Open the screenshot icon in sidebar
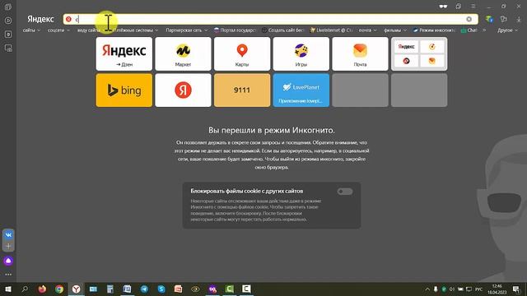Viewport: 527px width, 296px height. point(8,48)
